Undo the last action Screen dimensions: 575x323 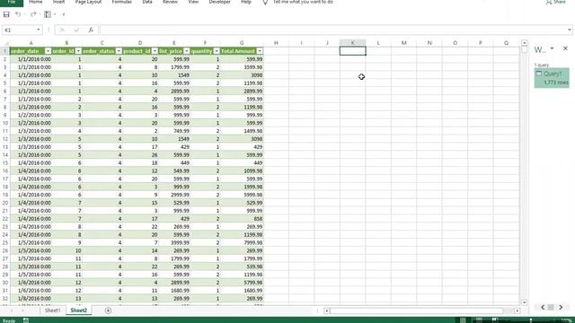point(18,14)
